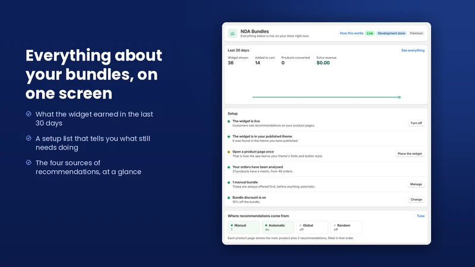Open the How this works link
The width and height of the screenshot is (475, 267).
click(x=351, y=33)
